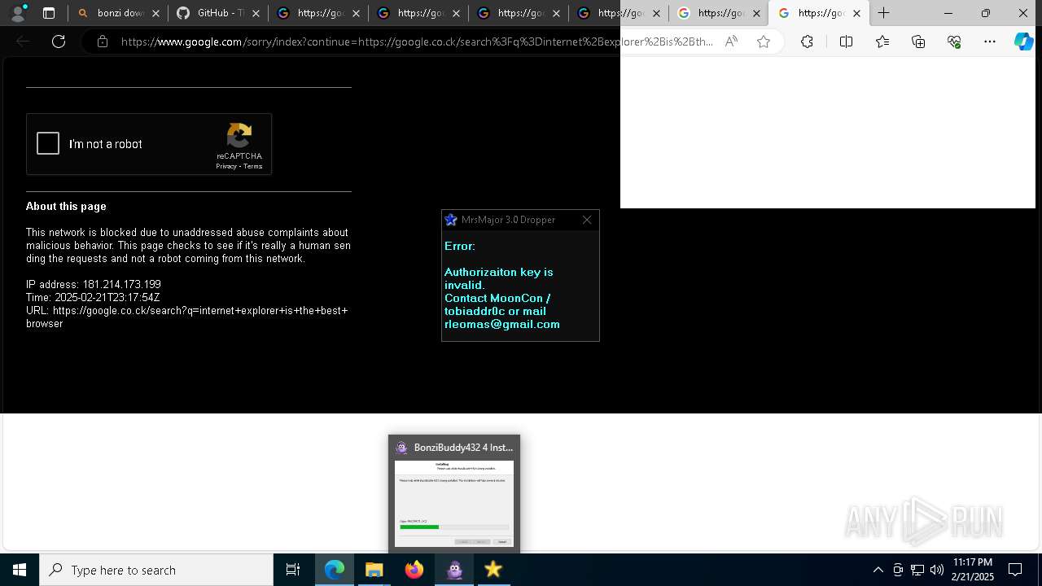Select the BonziBuddy installer preview thumbnail
The image size is (1042, 586).
(x=454, y=504)
